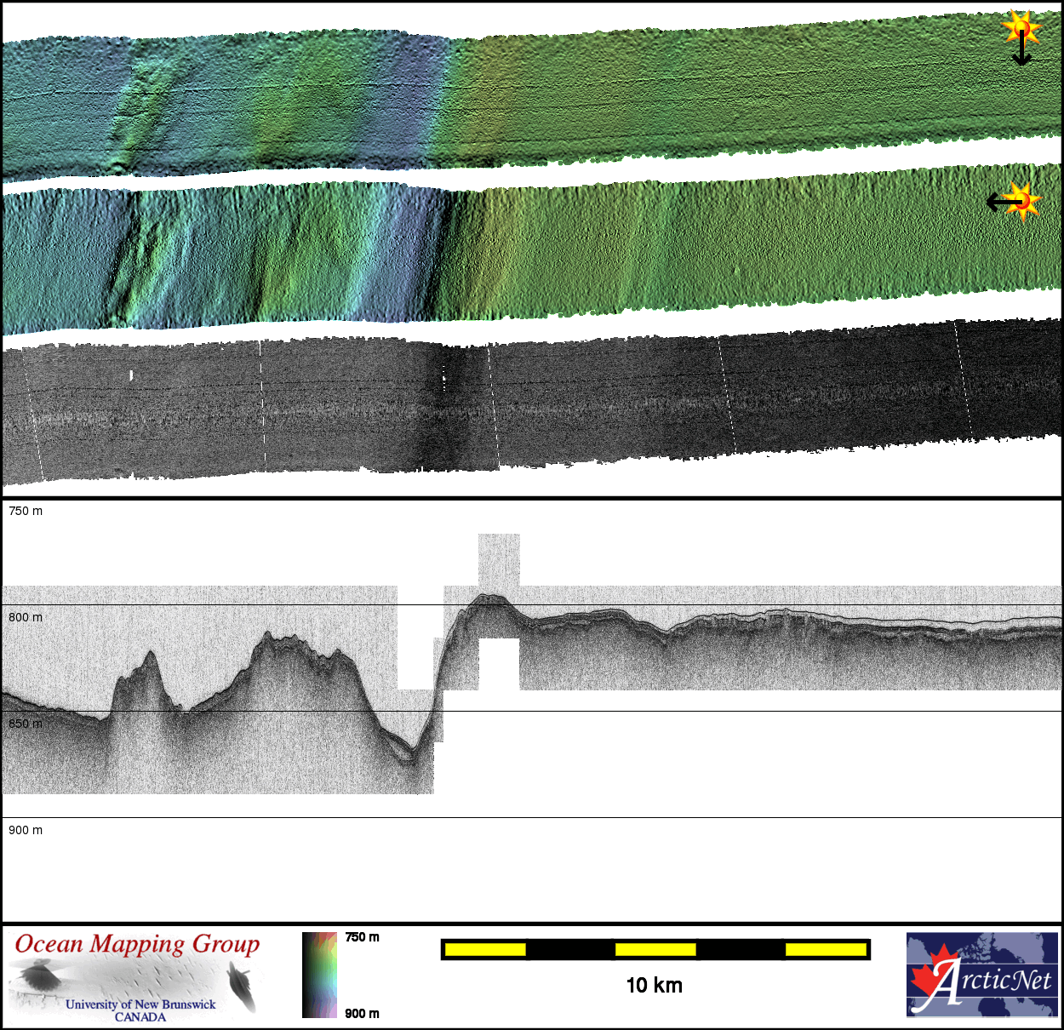Click the 850 m depth label in the profile

pyautogui.click(x=26, y=724)
